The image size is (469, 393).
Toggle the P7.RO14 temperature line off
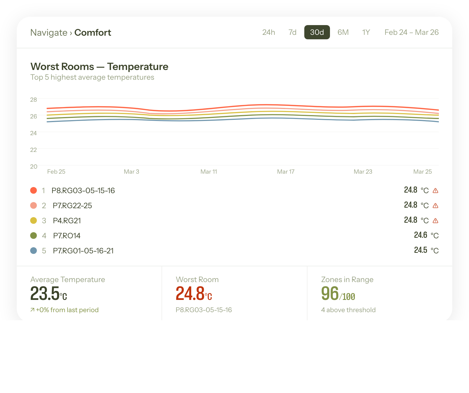coord(67,236)
